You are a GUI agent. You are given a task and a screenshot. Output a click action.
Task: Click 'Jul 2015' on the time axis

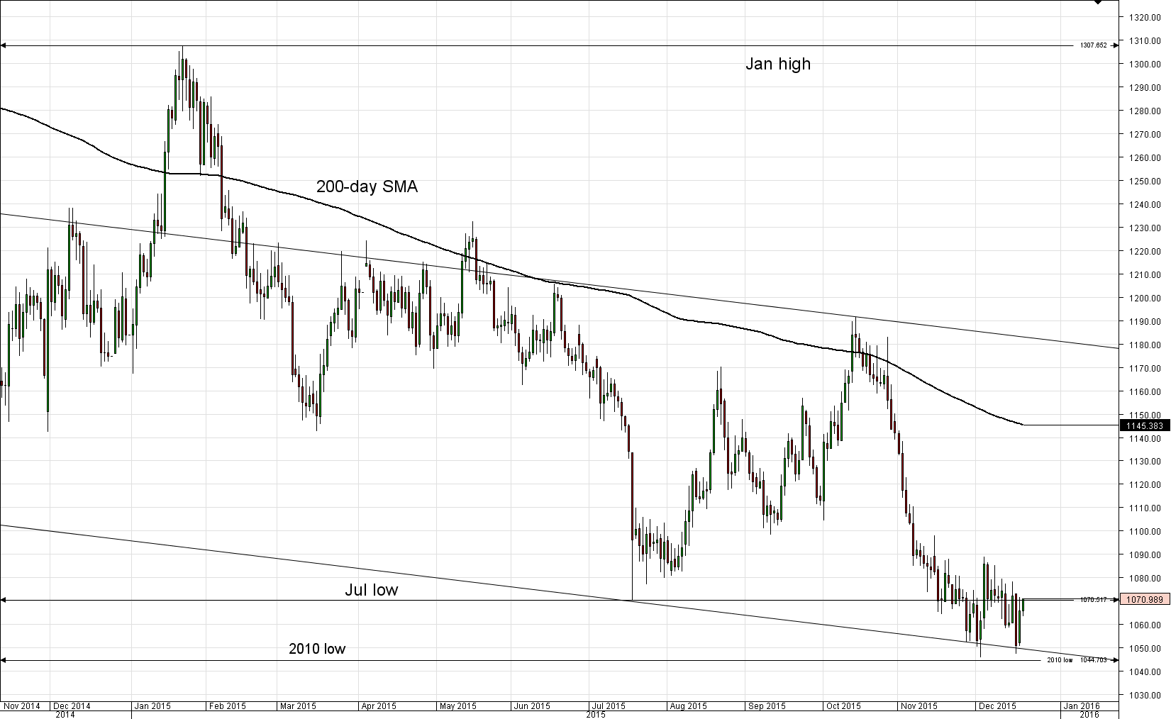click(x=608, y=706)
